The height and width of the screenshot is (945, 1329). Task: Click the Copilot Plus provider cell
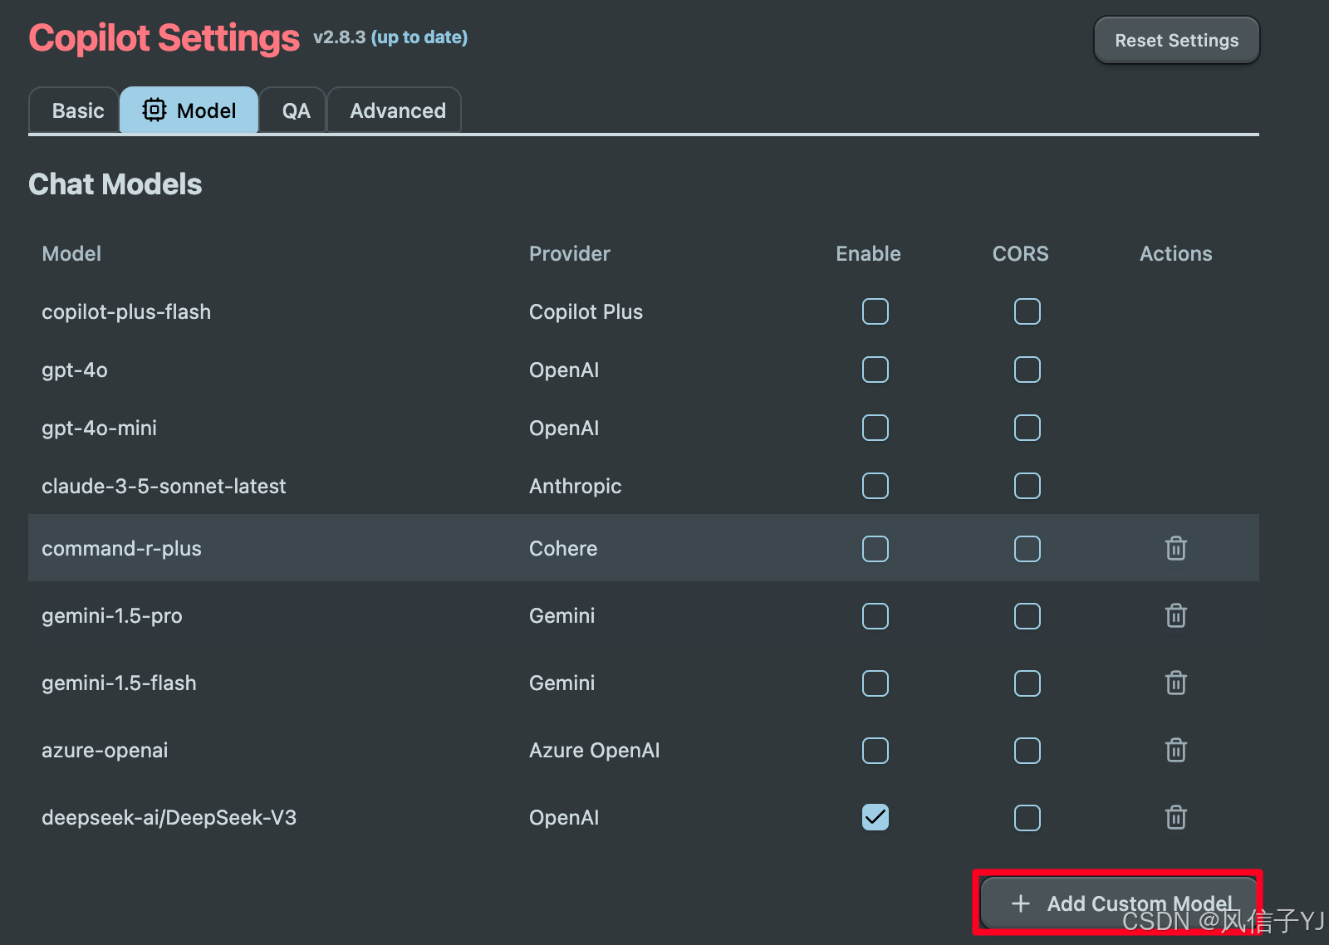586,312
